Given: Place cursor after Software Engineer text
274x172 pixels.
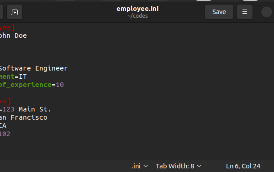Looking at the screenshot, I should point(68,68).
